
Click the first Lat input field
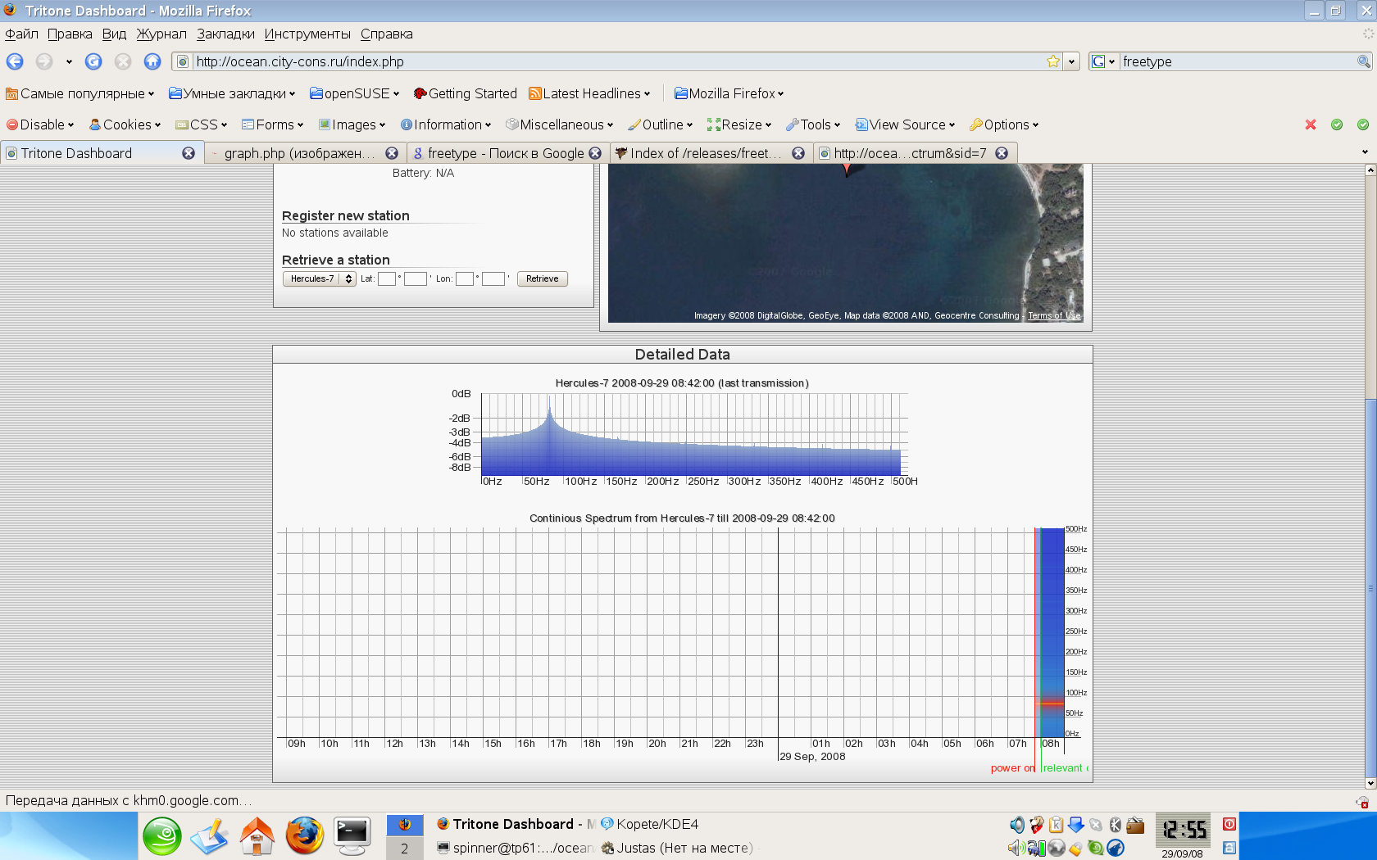pos(387,278)
